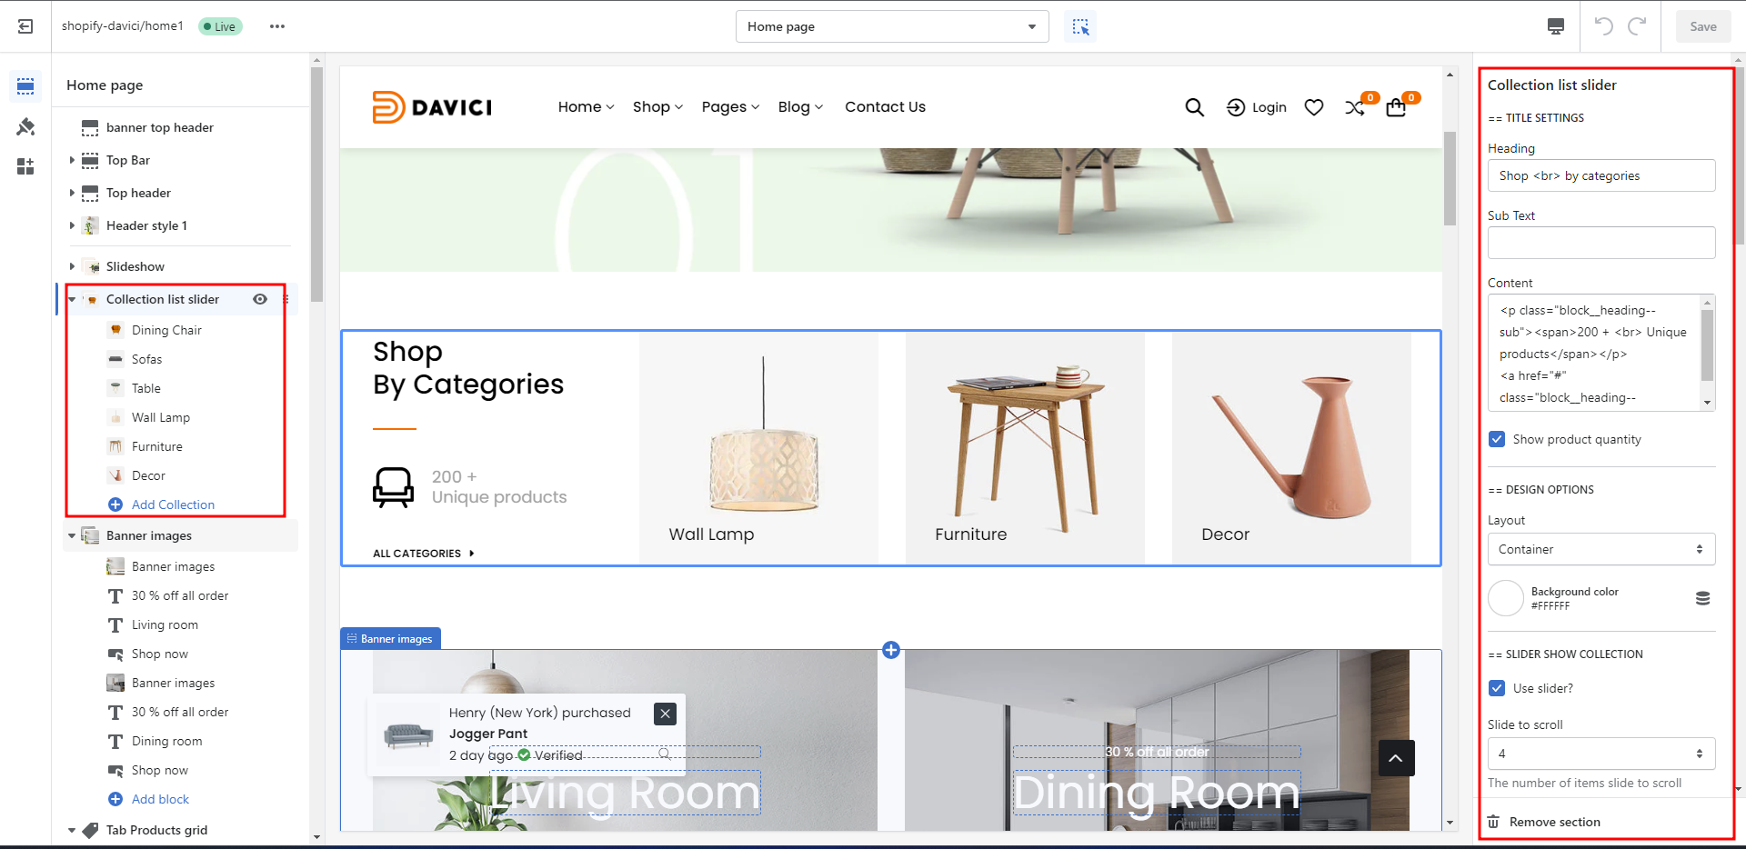Open the Home page template dropdown

point(891,26)
